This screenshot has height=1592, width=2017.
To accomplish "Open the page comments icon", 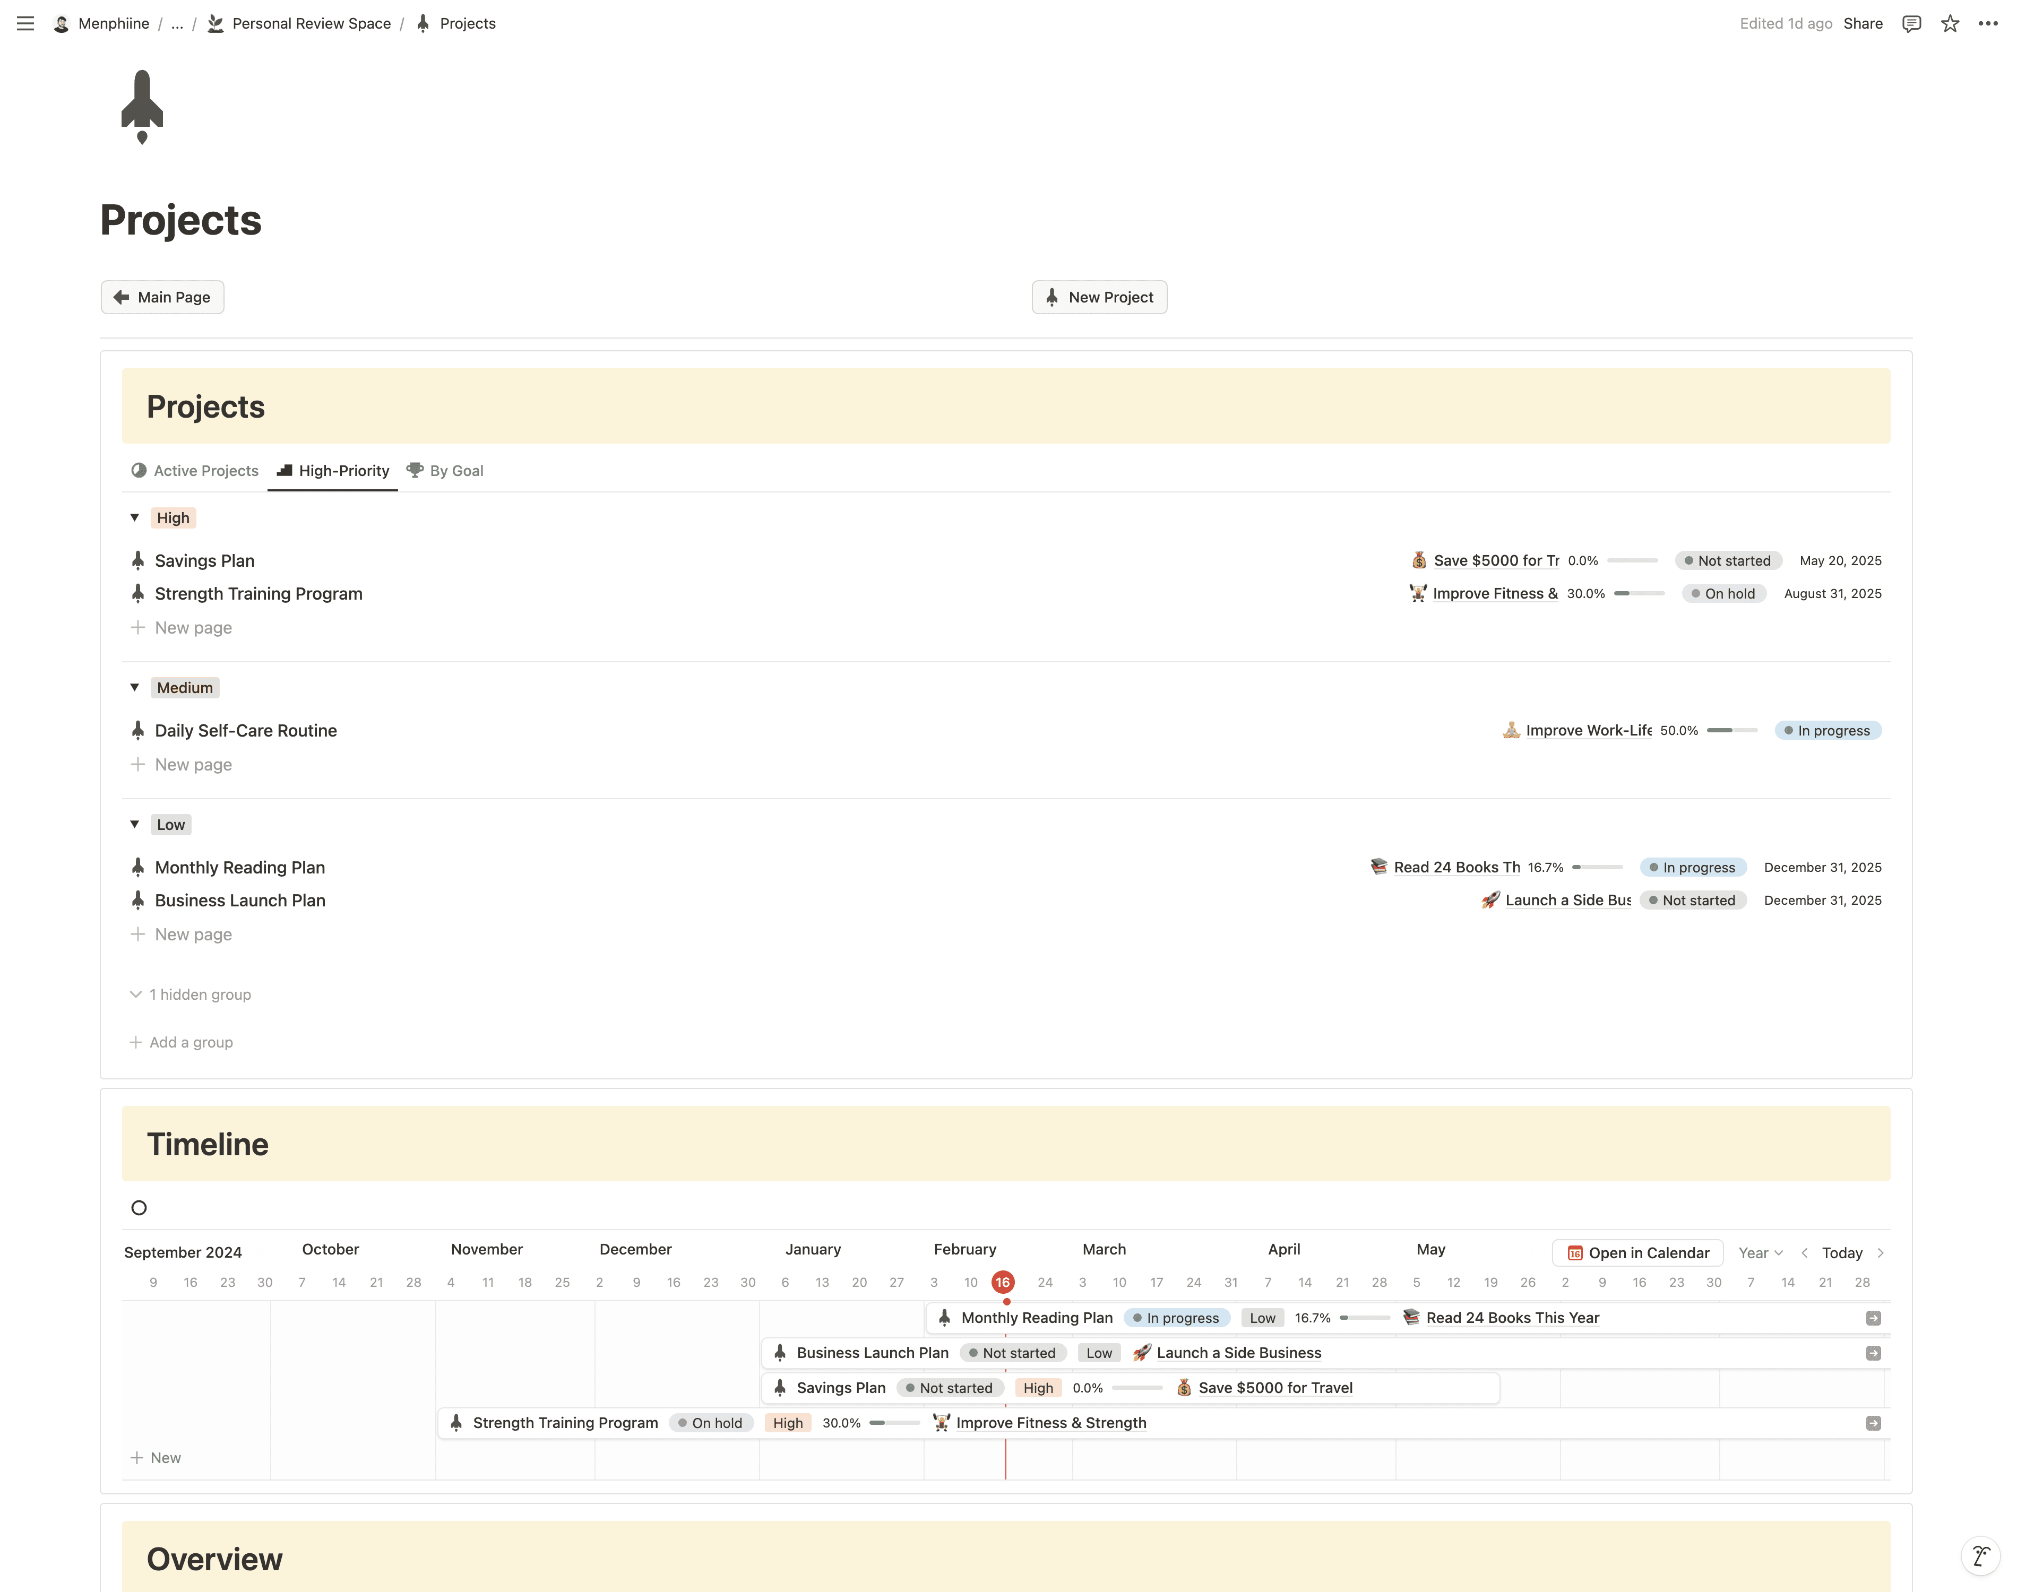I will tap(1912, 23).
